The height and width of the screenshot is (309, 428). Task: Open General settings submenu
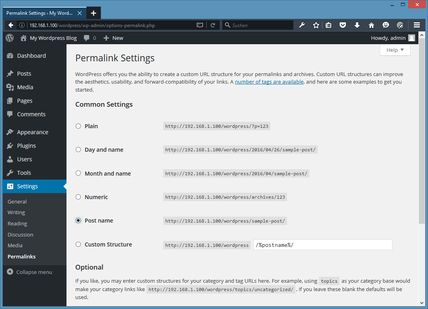click(x=17, y=202)
